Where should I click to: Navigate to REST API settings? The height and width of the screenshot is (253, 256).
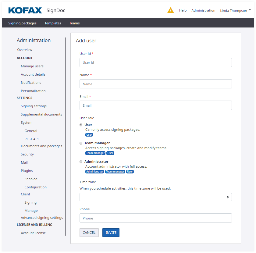(31, 139)
